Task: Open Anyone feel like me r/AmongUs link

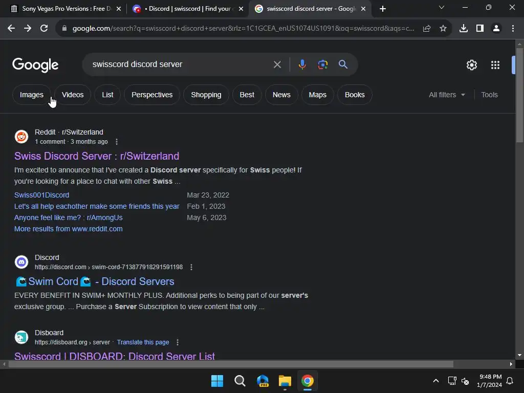Action: click(x=69, y=218)
